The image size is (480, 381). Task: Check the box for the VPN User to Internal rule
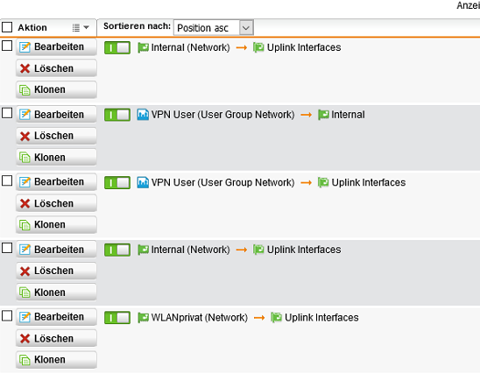pos(7,113)
